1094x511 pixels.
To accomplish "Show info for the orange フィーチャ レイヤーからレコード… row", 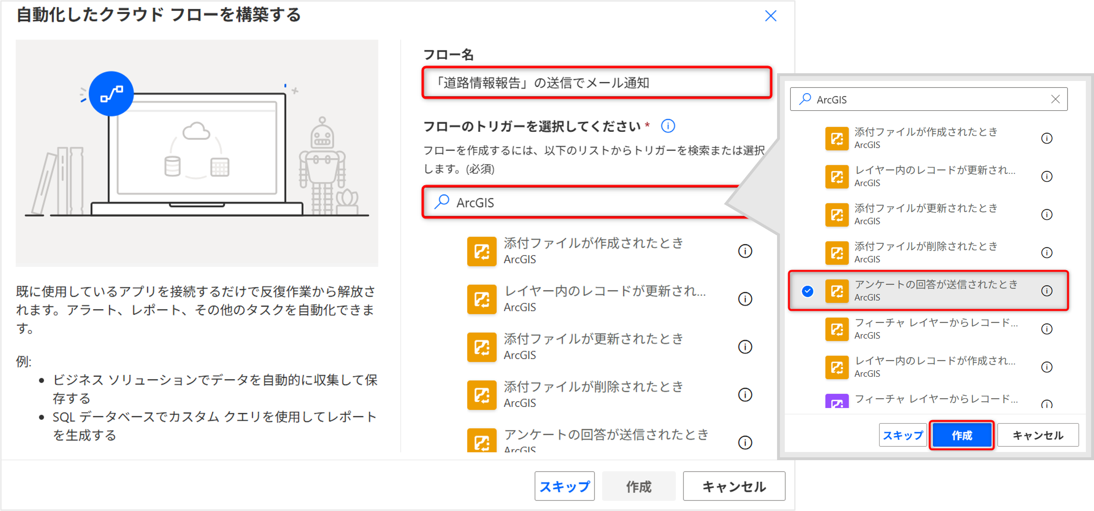I will tap(1047, 329).
